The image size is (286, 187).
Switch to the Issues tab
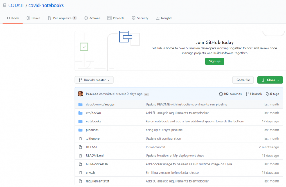(x=33, y=18)
